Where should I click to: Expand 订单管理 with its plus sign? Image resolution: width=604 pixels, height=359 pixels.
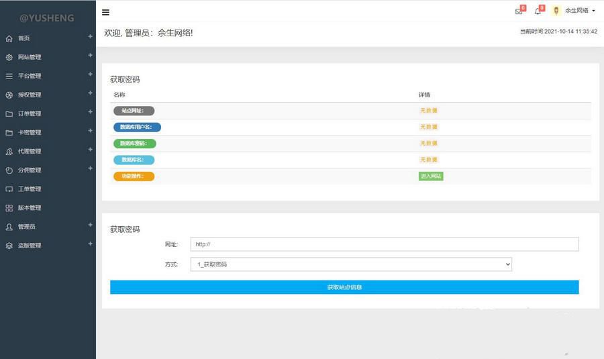90,112
